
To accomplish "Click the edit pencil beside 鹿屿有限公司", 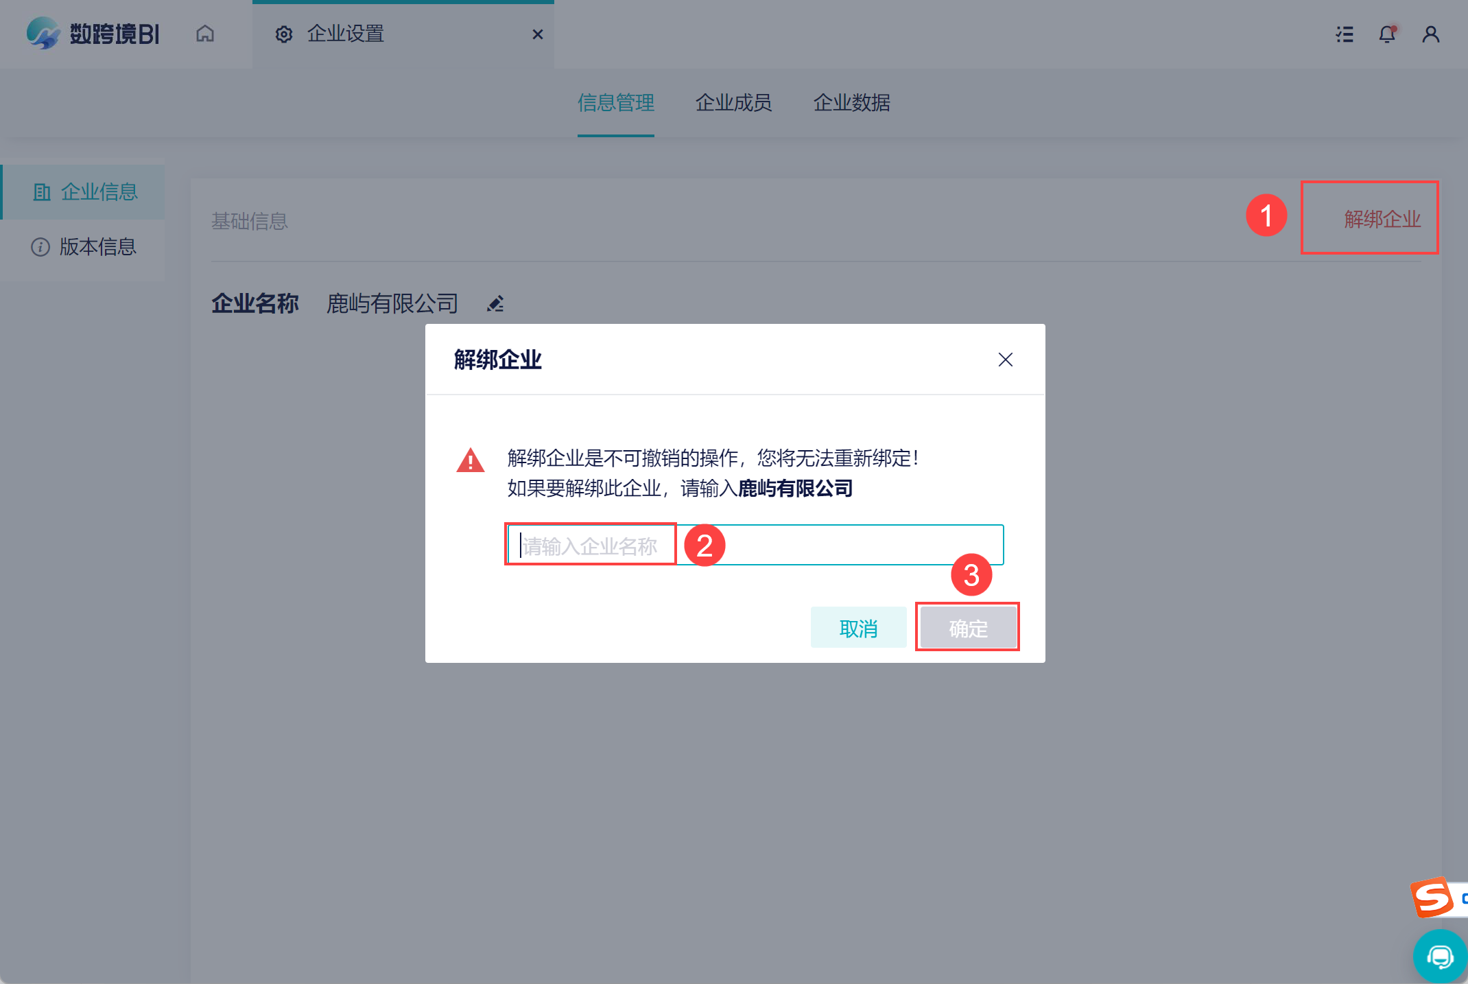I will click(495, 303).
